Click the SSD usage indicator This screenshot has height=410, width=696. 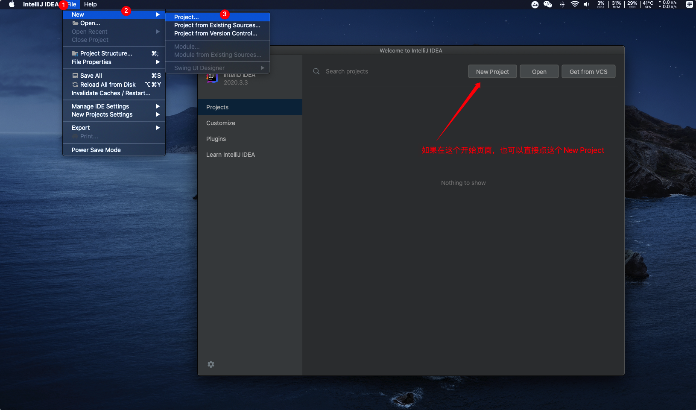(x=632, y=4)
